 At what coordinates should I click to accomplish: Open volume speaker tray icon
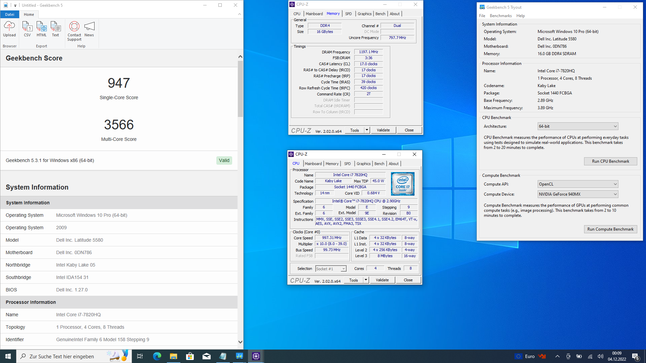click(x=601, y=356)
